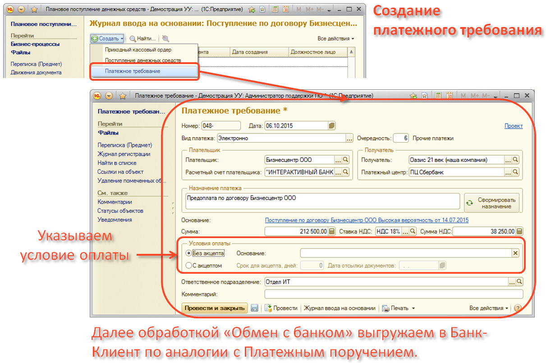Expand the Создать dropdown in journal window

click(x=107, y=39)
